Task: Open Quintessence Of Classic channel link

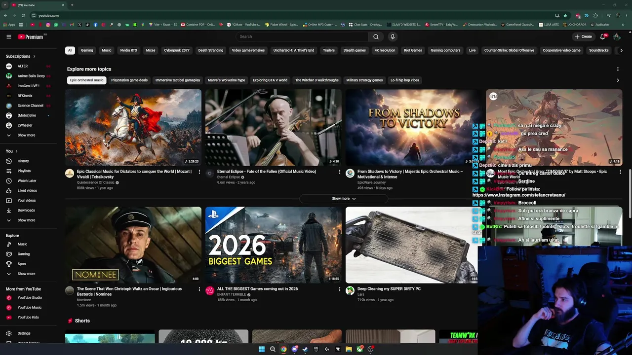Action: pos(96,182)
